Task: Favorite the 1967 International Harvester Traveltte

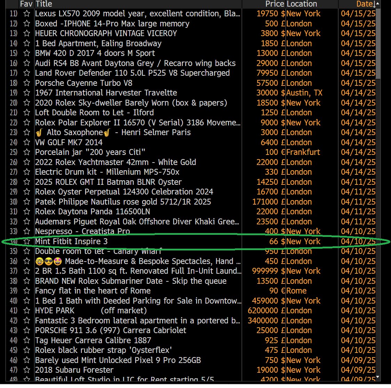Action: point(27,93)
